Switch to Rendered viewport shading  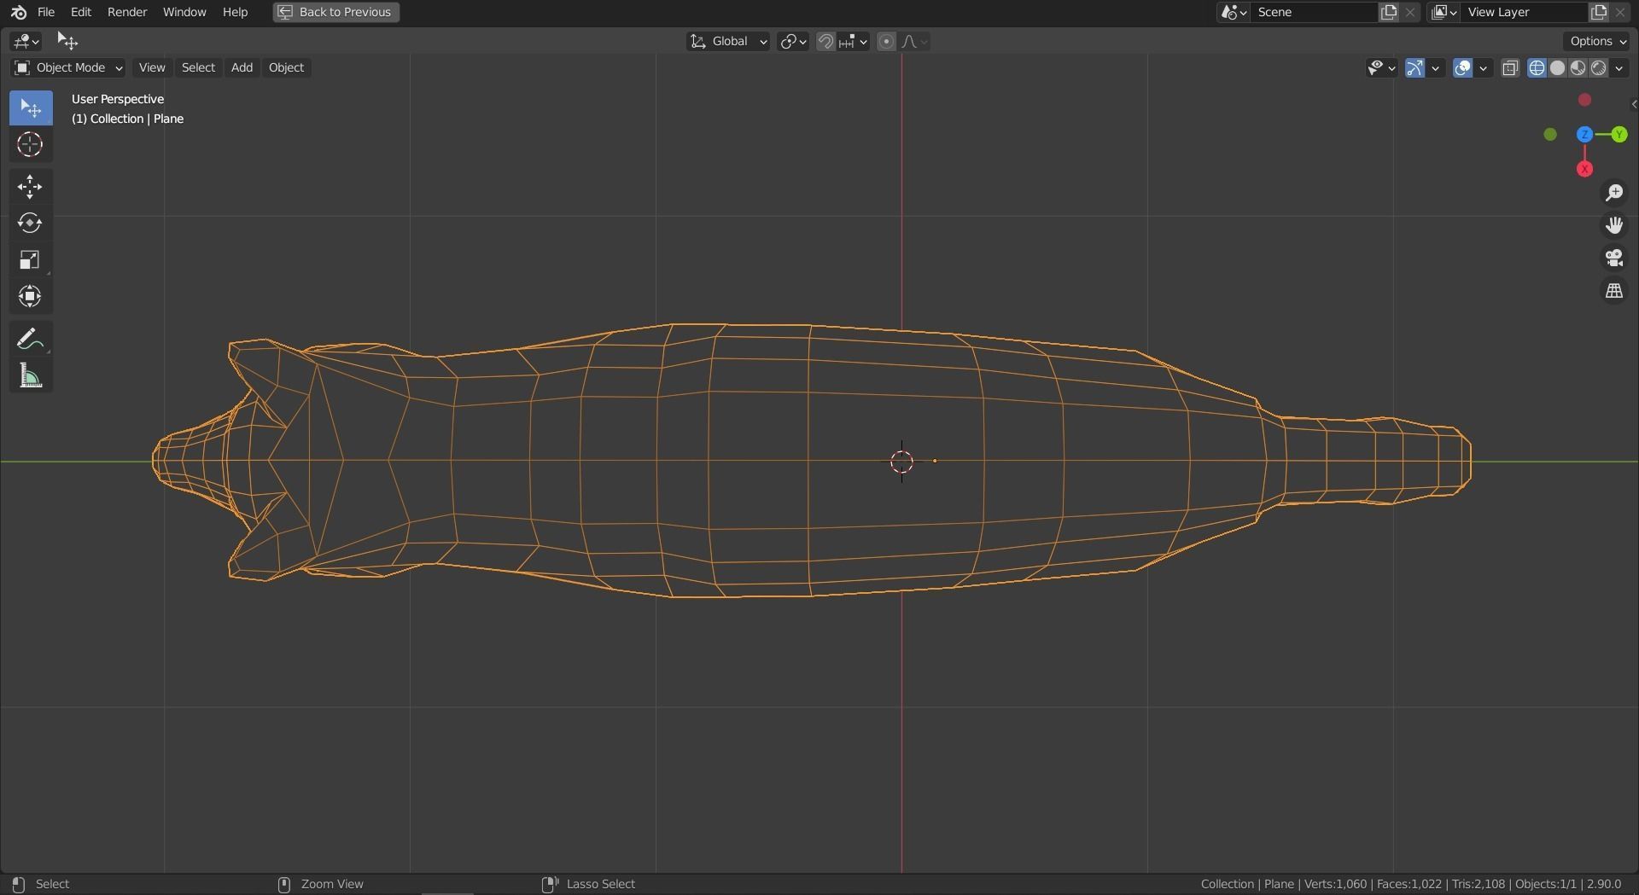(1599, 68)
